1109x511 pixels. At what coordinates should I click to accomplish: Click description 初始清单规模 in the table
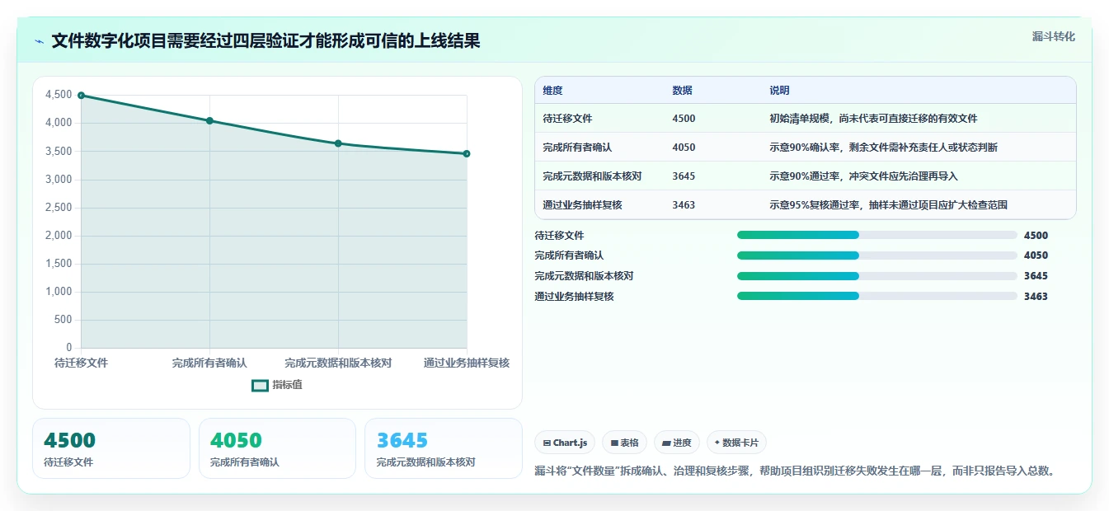pos(873,119)
